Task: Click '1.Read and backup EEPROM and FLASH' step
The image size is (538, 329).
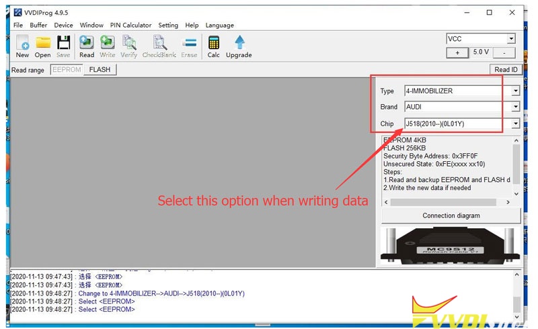Action: pyautogui.click(x=447, y=180)
